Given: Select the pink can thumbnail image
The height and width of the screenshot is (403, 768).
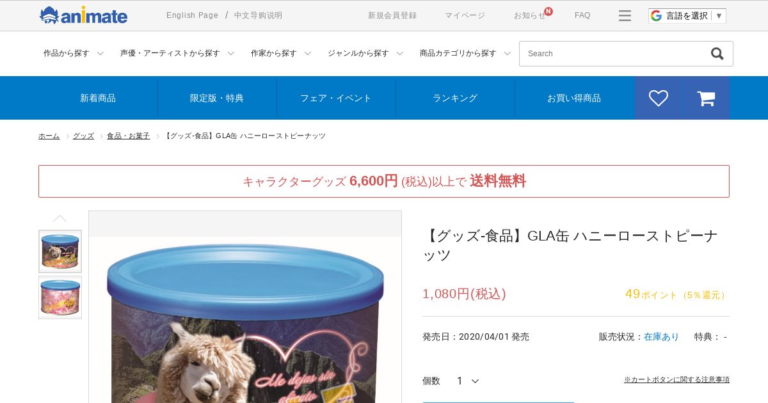Looking at the screenshot, I should coord(60,297).
